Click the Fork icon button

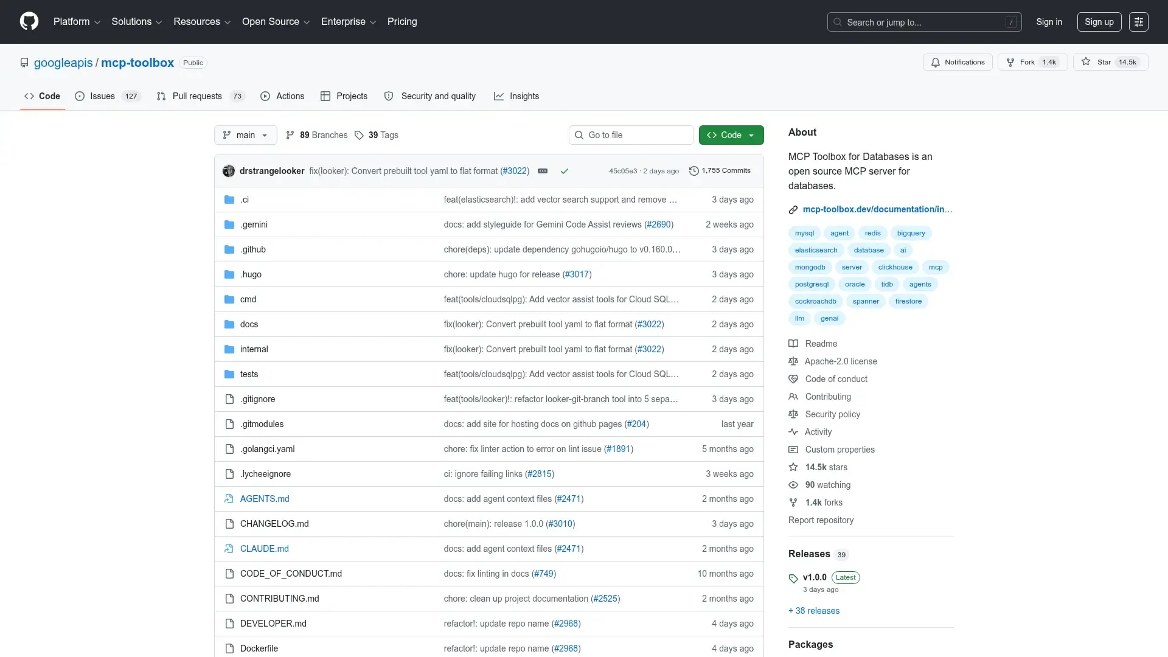click(1010, 62)
